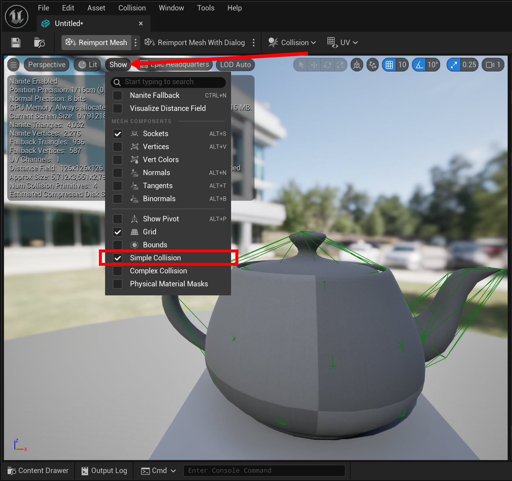Open the Window menu
Screen dimensions: 512x481
[x=171, y=8]
